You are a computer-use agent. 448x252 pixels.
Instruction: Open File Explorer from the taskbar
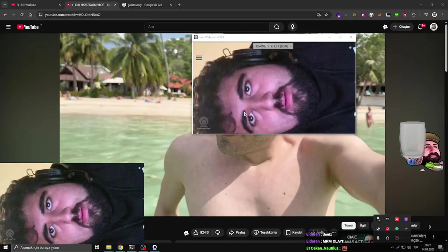pyautogui.click(x=109, y=247)
